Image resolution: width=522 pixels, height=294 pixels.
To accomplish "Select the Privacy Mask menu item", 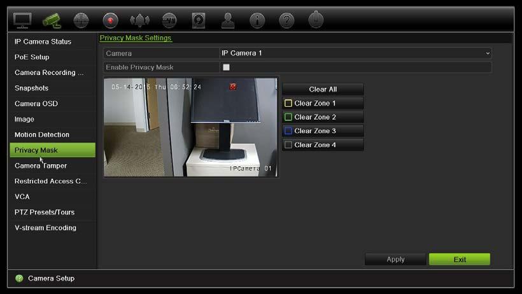I will pyautogui.click(x=52, y=150).
